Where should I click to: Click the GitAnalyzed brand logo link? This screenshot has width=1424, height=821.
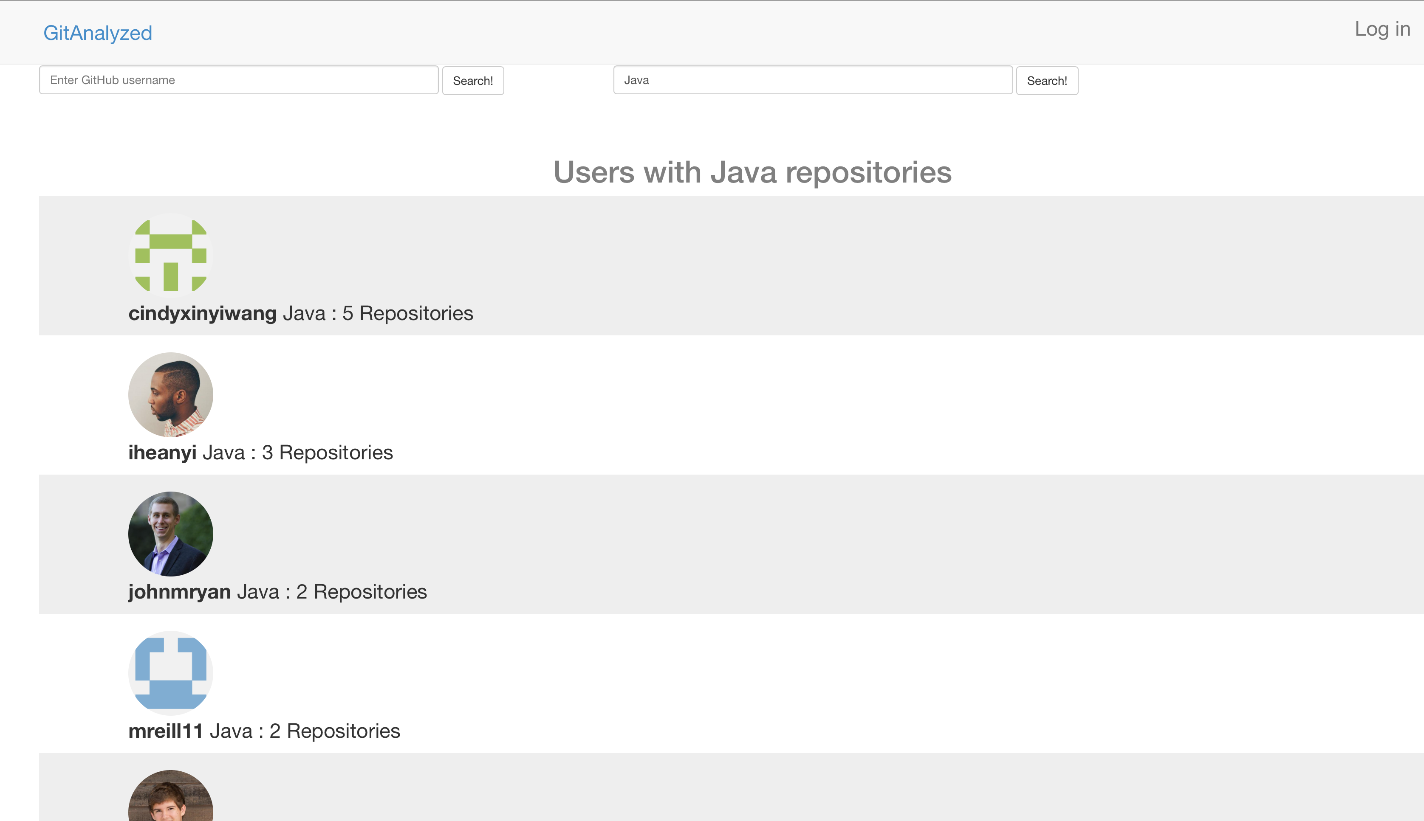(x=98, y=33)
